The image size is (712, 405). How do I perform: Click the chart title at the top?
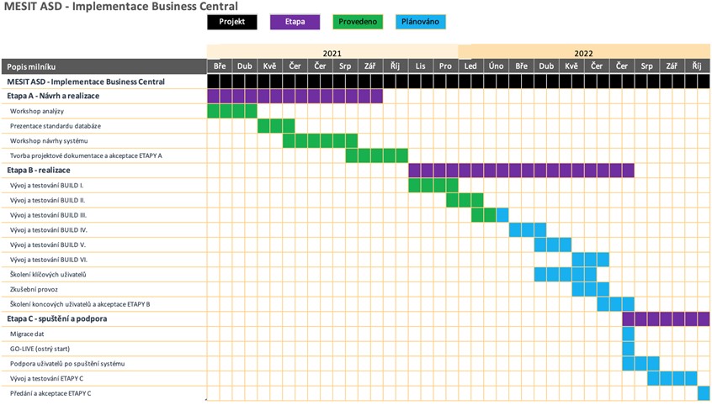point(121,7)
